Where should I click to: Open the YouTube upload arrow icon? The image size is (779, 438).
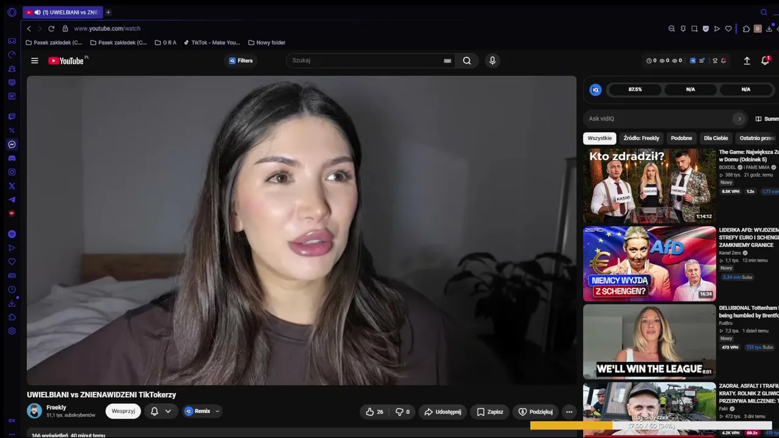point(747,61)
